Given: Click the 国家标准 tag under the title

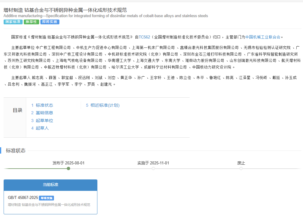Looking at the screenshot, I should click(13, 22).
